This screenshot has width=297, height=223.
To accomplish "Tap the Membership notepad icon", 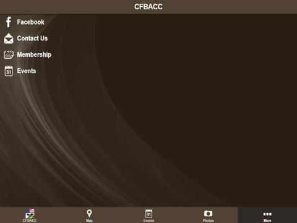I will tap(9, 55).
